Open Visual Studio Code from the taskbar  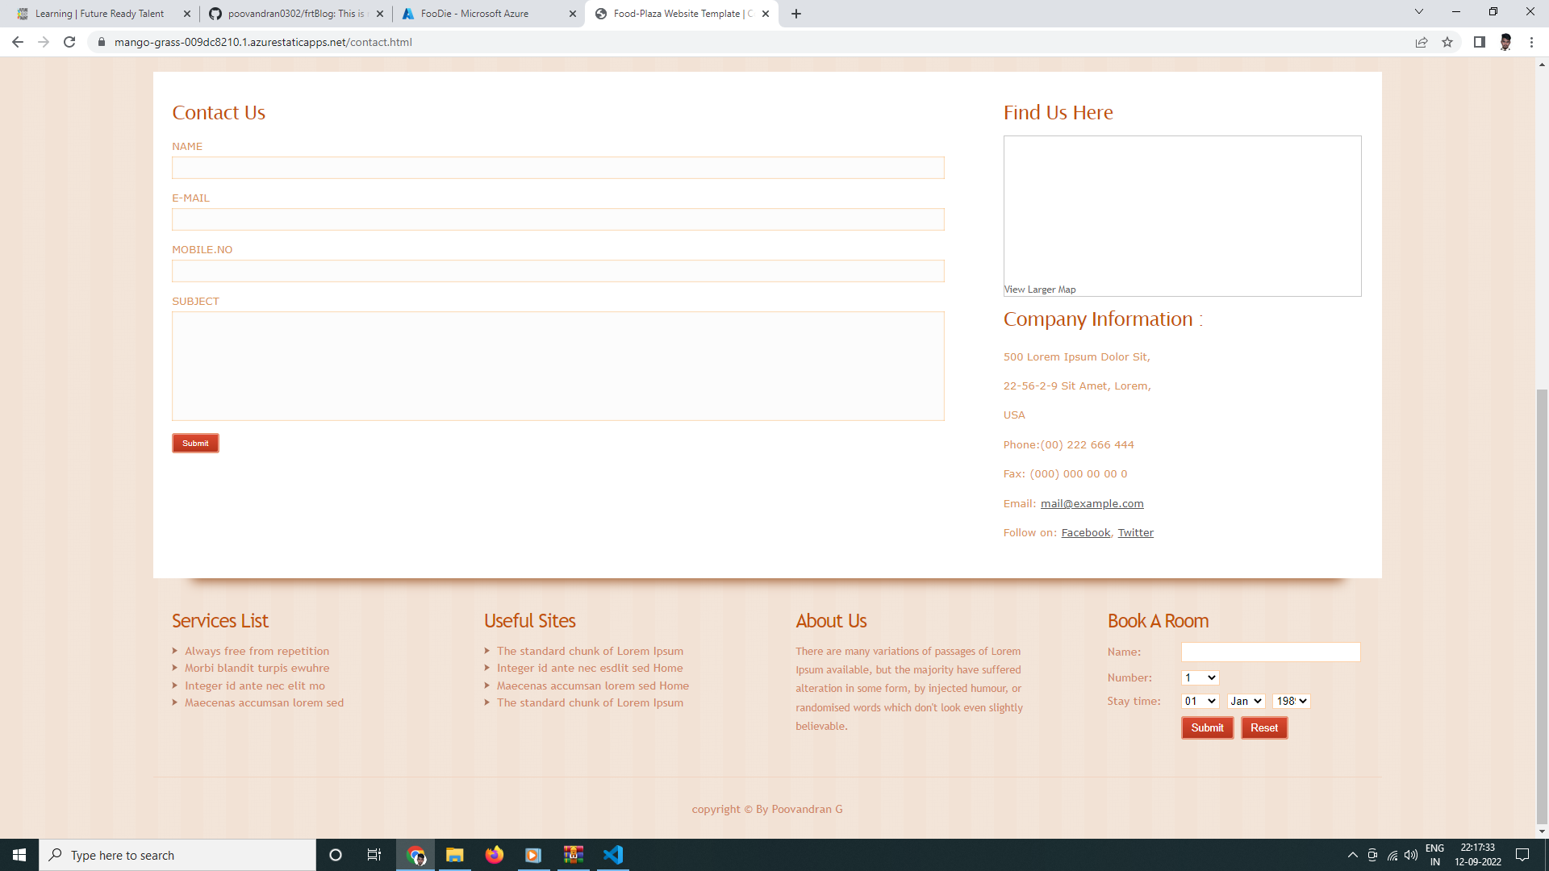(613, 855)
